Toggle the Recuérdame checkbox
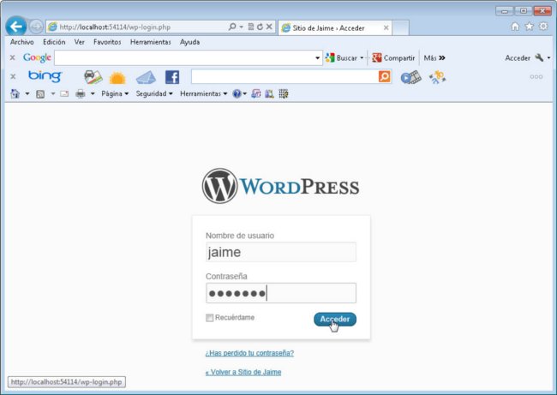This screenshot has height=395, width=557. click(x=210, y=318)
